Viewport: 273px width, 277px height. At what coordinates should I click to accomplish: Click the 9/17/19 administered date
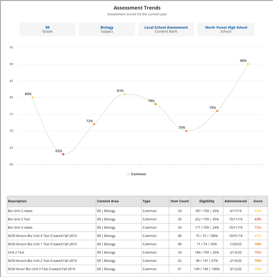(x=236, y=211)
